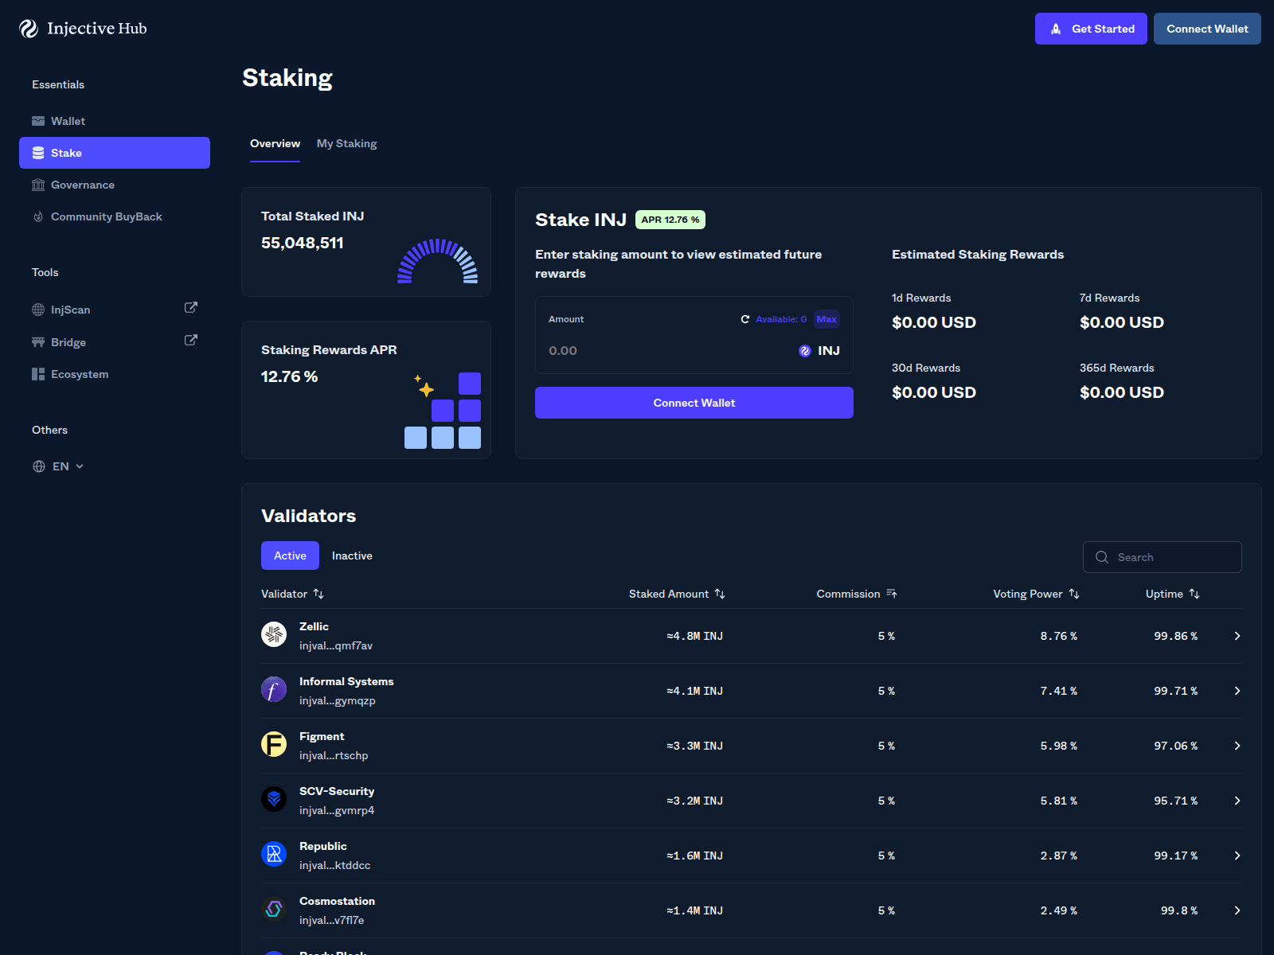Click the validator Search field
This screenshot has height=955, width=1274.
point(1163,557)
